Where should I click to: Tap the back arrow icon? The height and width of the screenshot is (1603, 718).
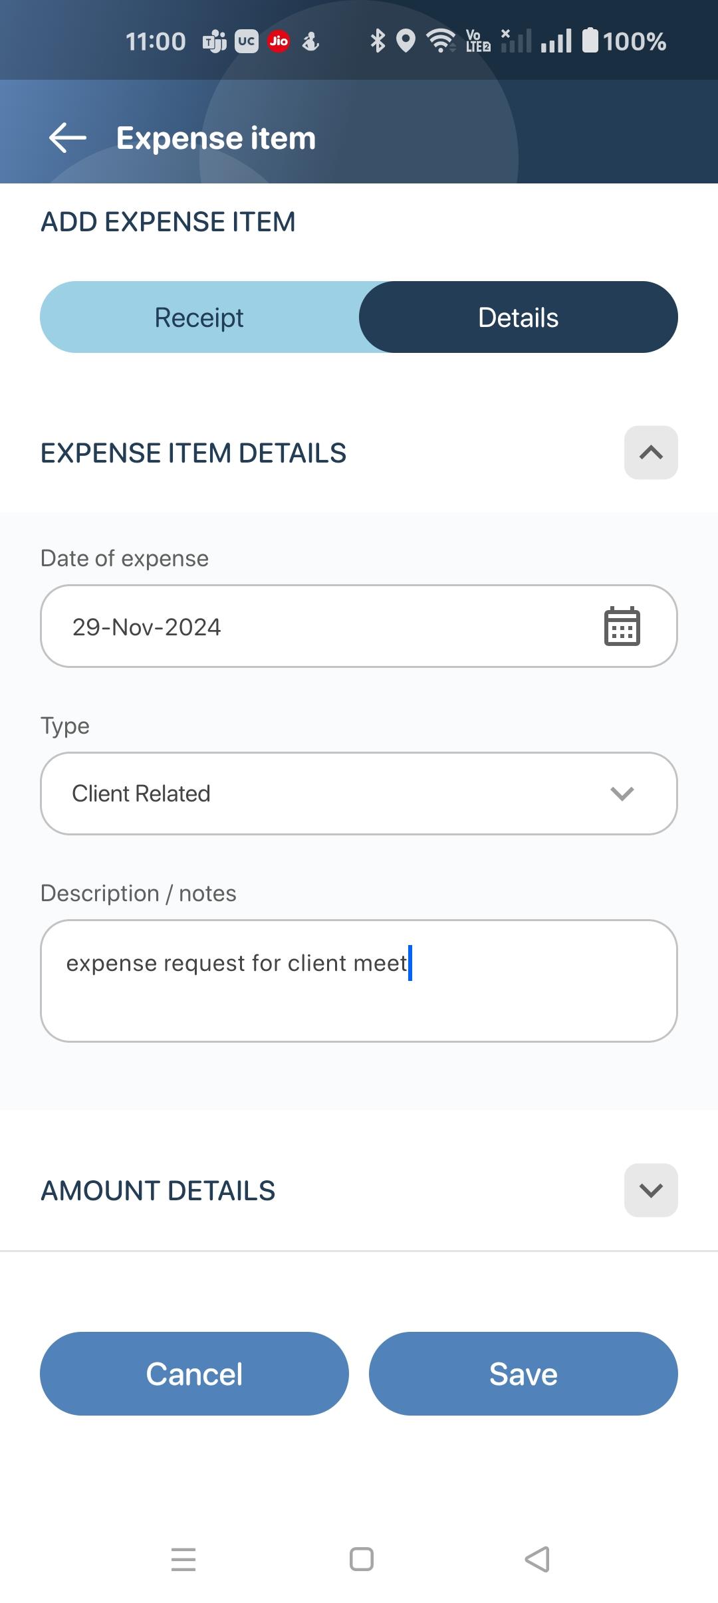pos(68,138)
